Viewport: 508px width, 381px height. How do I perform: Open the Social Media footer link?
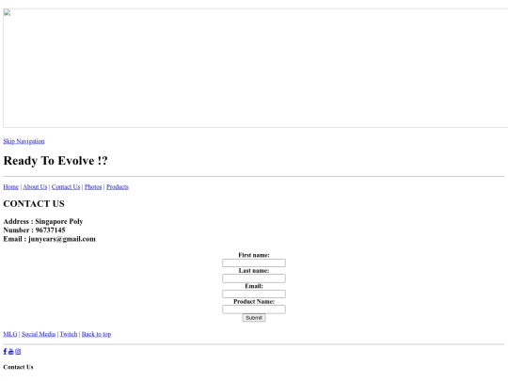tap(39, 334)
